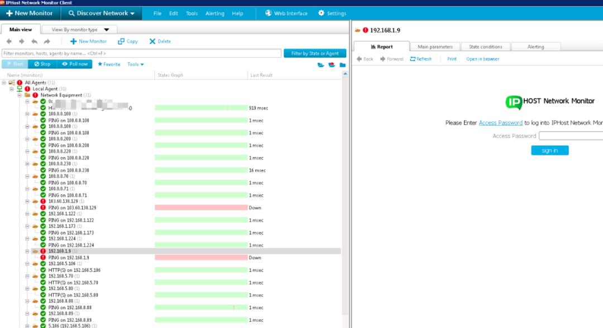This screenshot has width=603, height=328.
Task: Click red states graph for 103.60.138.129
Action: pyautogui.click(x=201, y=208)
